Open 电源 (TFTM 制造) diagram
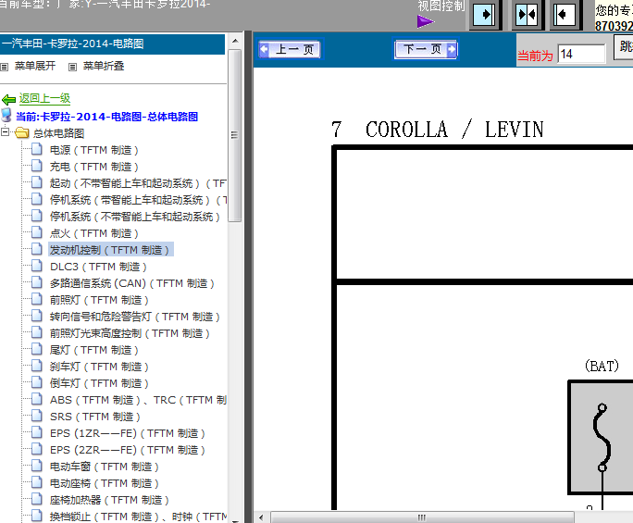The image size is (633, 523). [x=93, y=150]
